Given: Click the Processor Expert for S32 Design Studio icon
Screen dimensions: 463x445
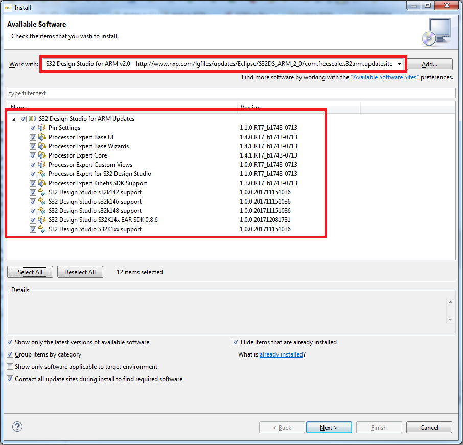Looking at the screenshot, I should (x=42, y=174).
